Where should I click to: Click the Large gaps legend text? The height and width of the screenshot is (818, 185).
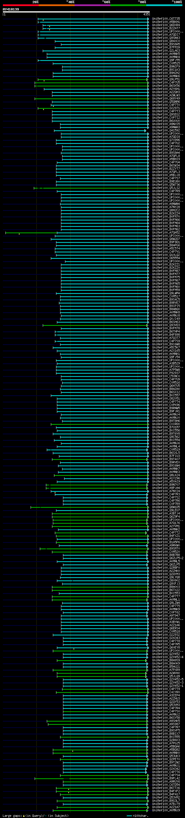point(36,816)
